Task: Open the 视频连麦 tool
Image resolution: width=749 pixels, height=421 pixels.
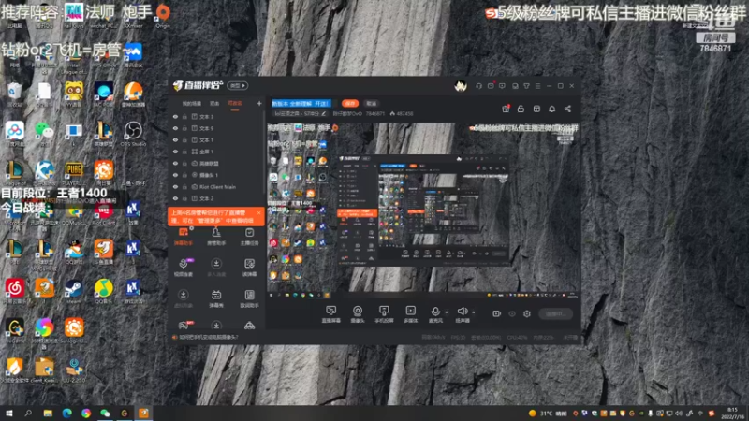Action: coord(184,268)
